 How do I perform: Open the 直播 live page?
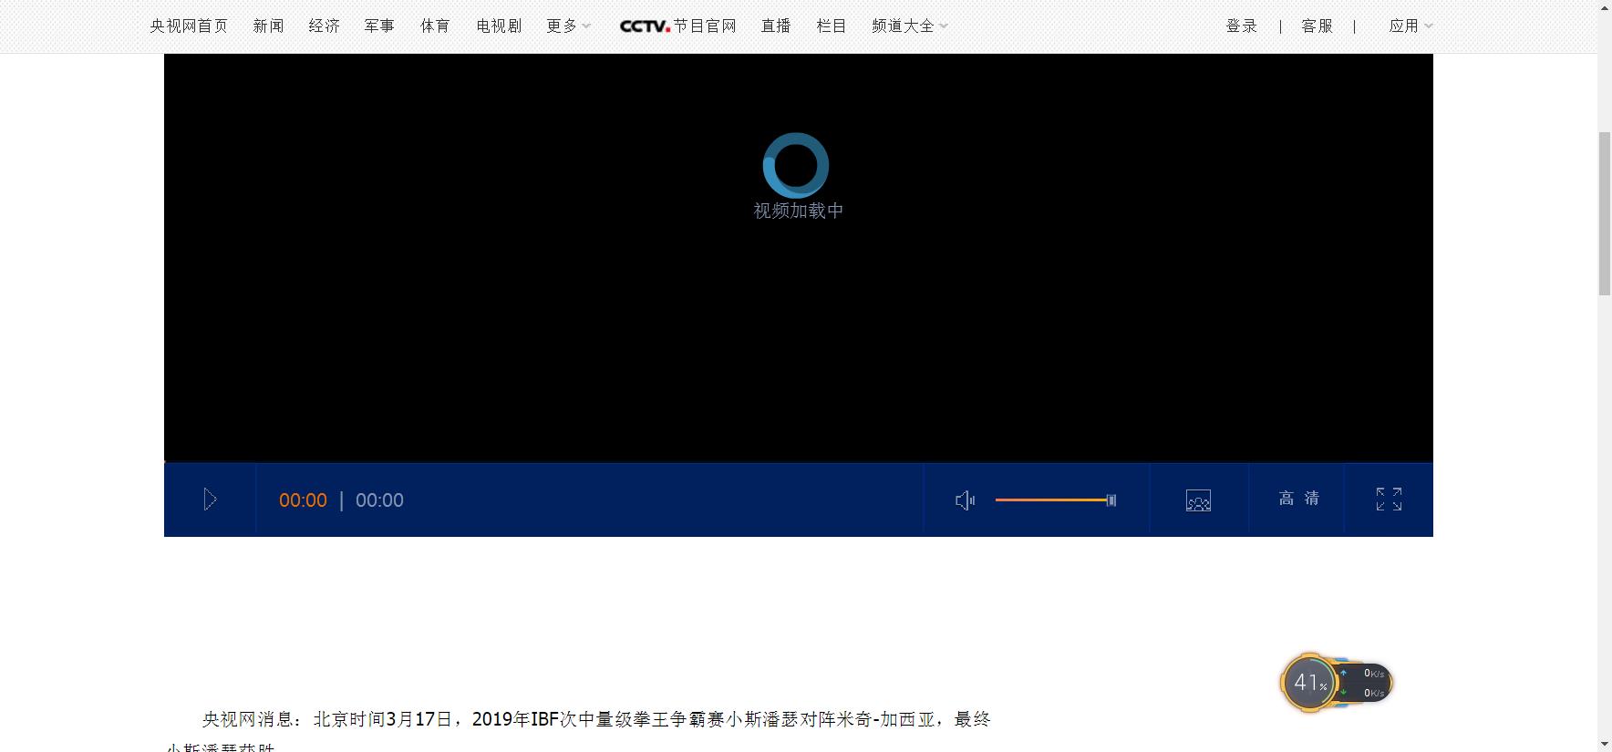(x=776, y=26)
